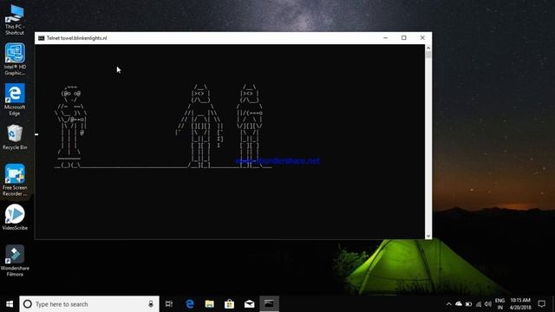Open the Recycle Bin
This screenshot has height=312, width=555.
[x=15, y=137]
